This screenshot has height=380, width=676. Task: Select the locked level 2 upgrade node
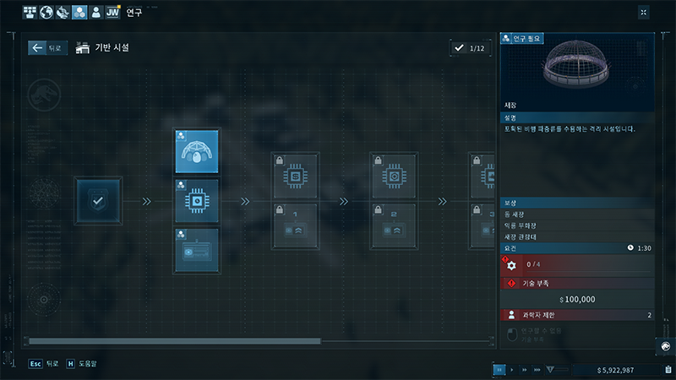click(x=394, y=225)
